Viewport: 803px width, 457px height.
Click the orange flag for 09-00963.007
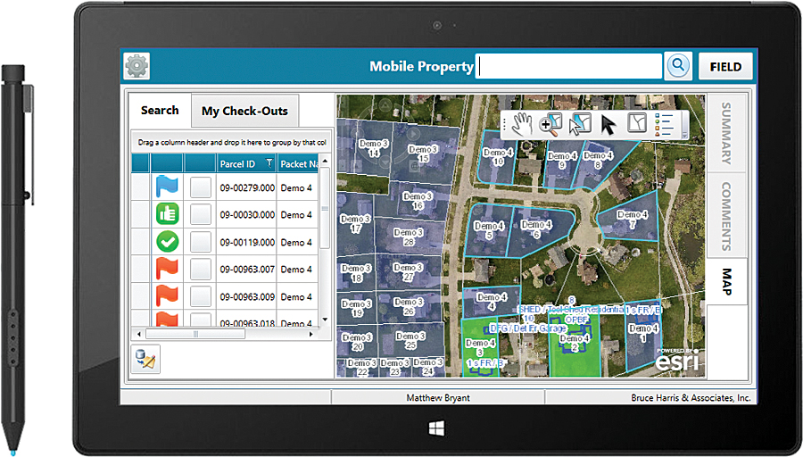(x=167, y=269)
